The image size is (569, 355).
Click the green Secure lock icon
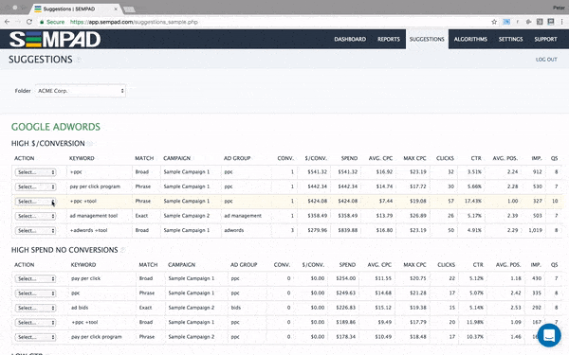tap(42, 22)
